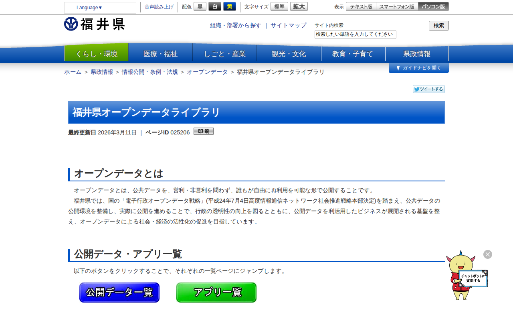The height and width of the screenshot is (321, 513).
Task: Open the 医療・福祉 menu tab
Action: tap(161, 53)
